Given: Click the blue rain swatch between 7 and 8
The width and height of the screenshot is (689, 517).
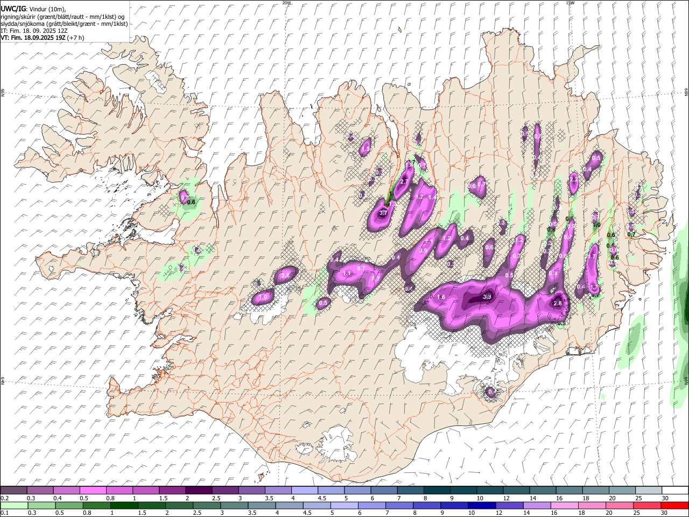Looking at the screenshot, I should coord(399,506).
